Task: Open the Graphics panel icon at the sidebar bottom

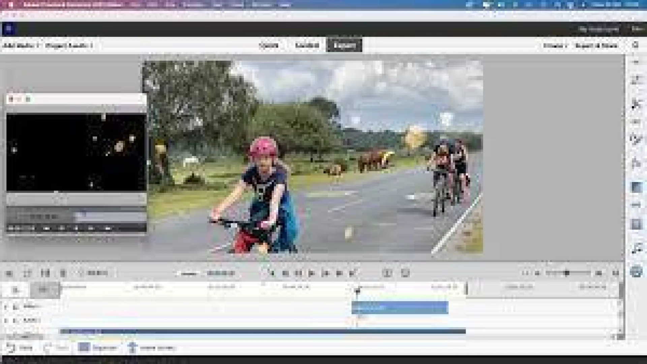Action: coord(636,271)
